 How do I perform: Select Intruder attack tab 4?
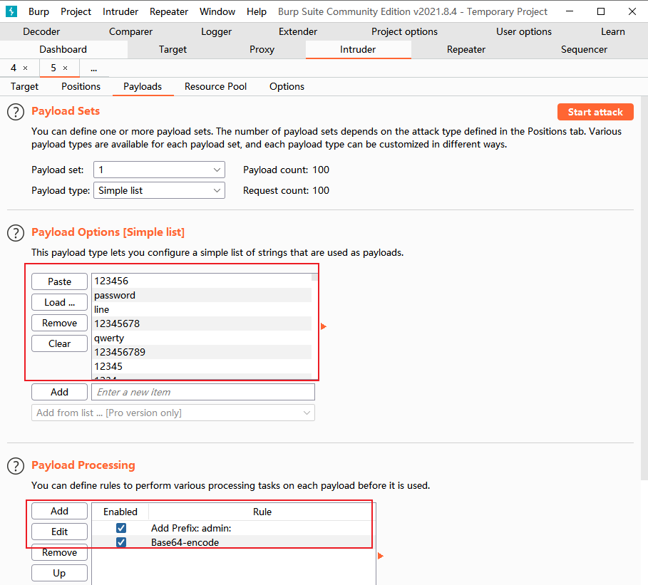(x=14, y=68)
